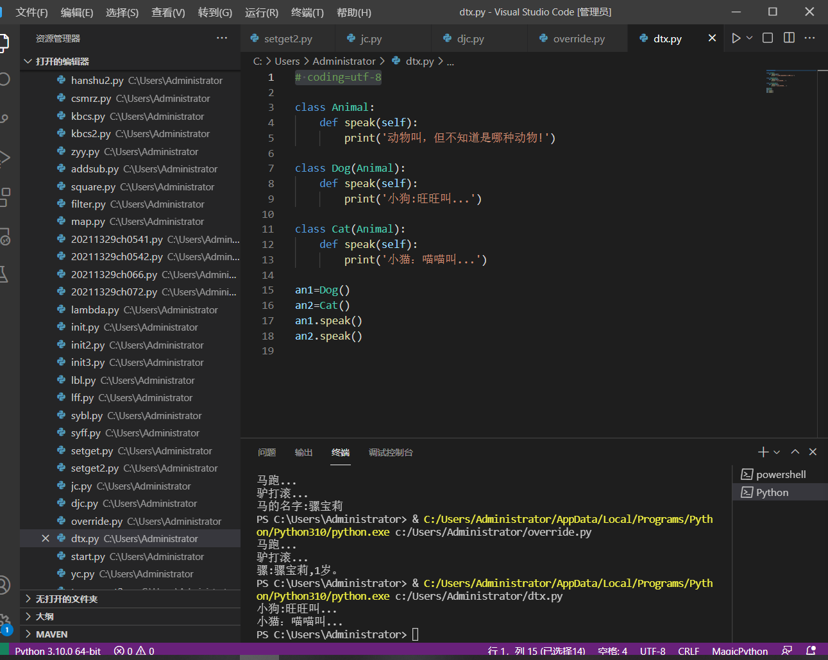The height and width of the screenshot is (660, 828).
Task: Collapse the 打开的编辑器 section
Action: point(62,62)
